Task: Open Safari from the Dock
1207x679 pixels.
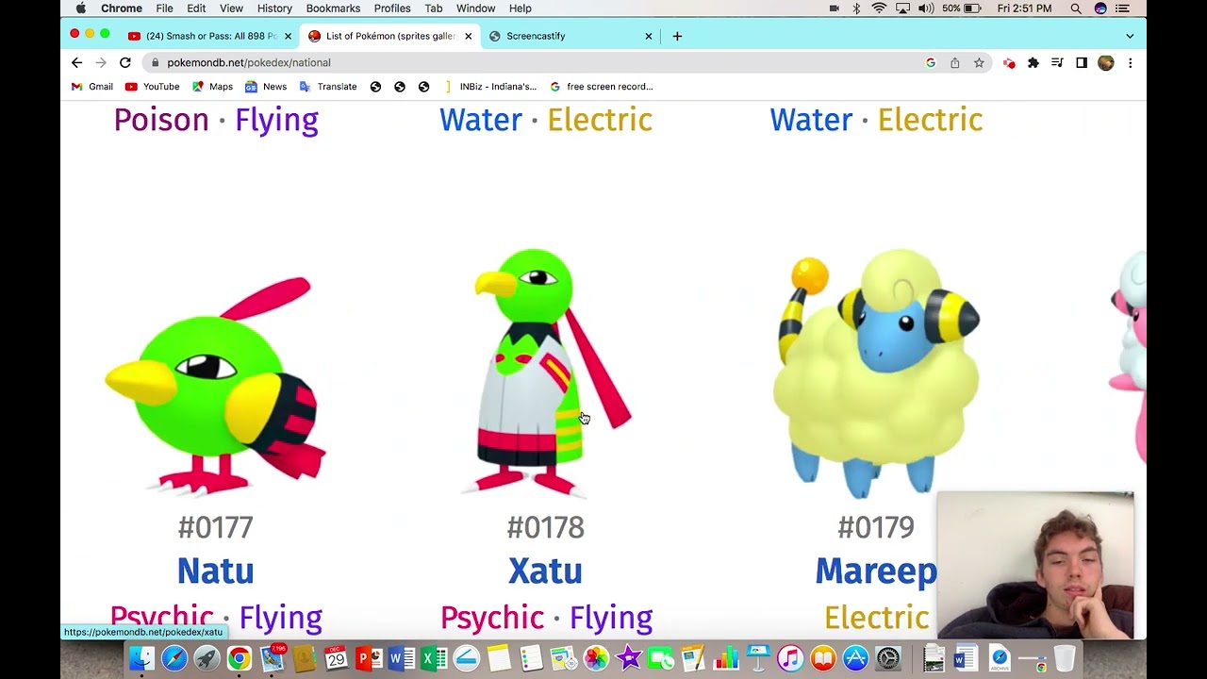Action: (174, 658)
